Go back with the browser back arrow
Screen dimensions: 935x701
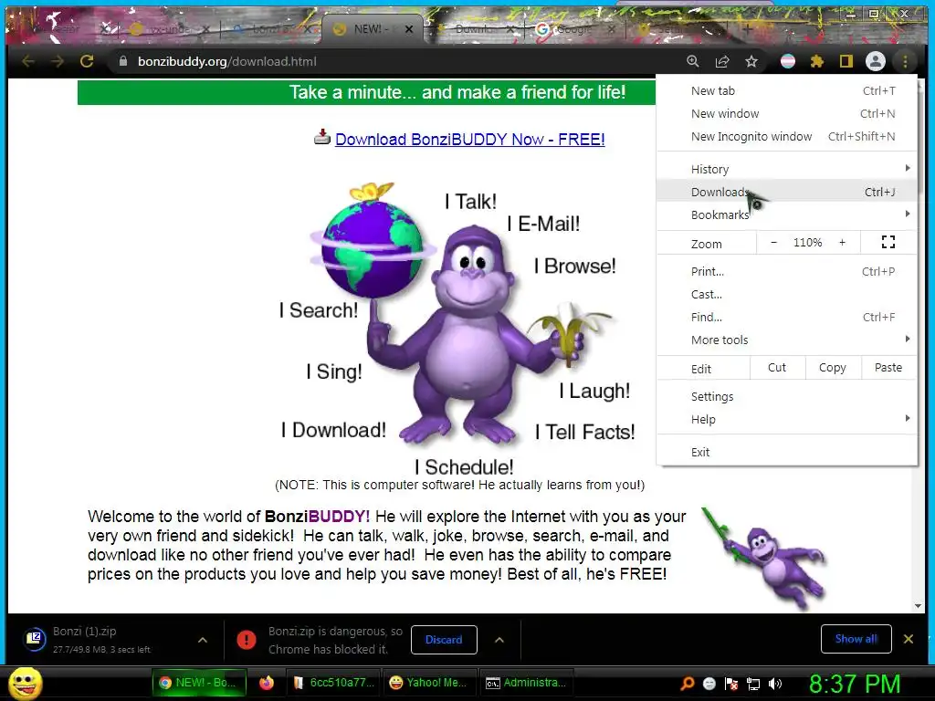pyautogui.click(x=28, y=61)
